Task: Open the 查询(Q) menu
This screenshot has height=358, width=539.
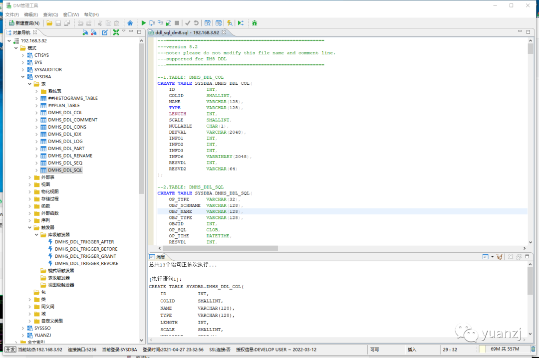Action: click(x=50, y=14)
